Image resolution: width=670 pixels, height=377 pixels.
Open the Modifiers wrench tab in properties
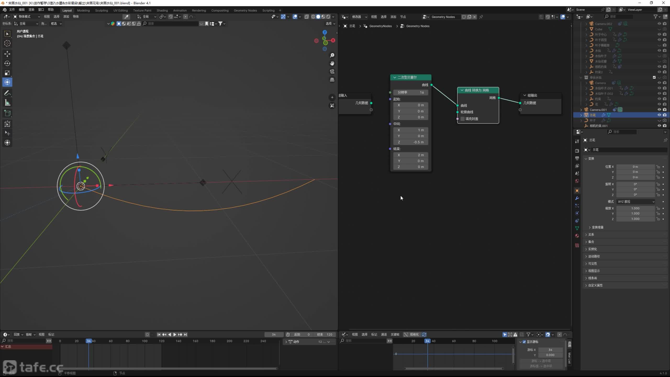(577, 198)
